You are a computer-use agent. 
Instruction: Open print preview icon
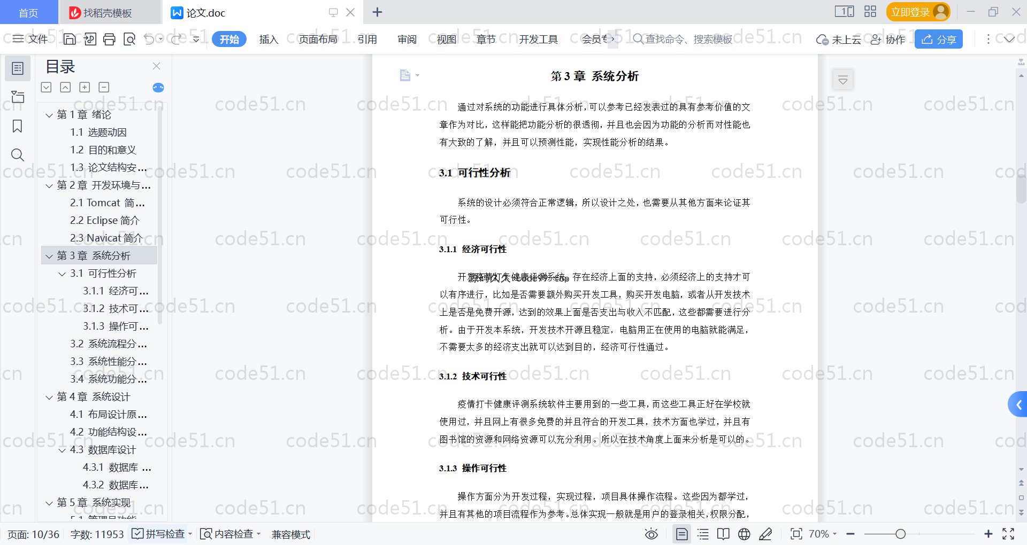(x=129, y=39)
